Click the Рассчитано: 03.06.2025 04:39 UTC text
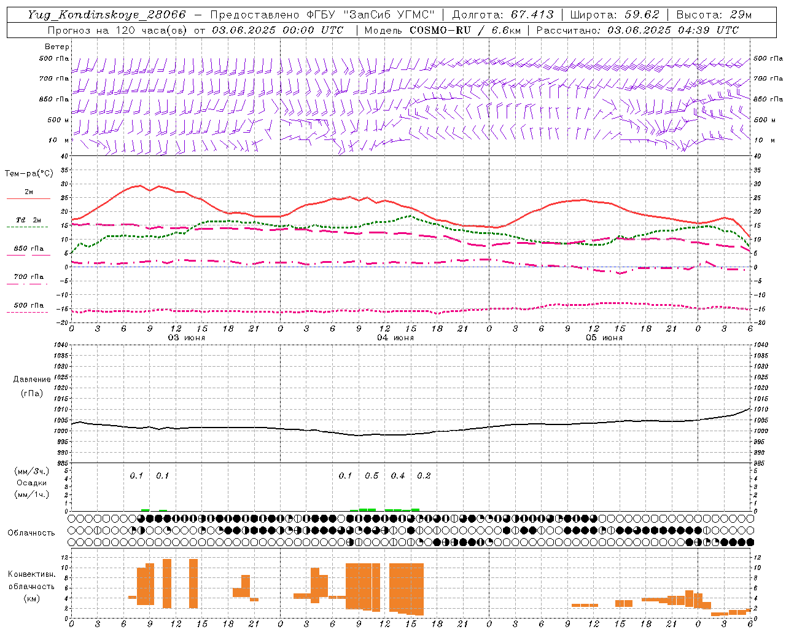Image resolution: width=786 pixels, height=629 pixels. point(637,30)
